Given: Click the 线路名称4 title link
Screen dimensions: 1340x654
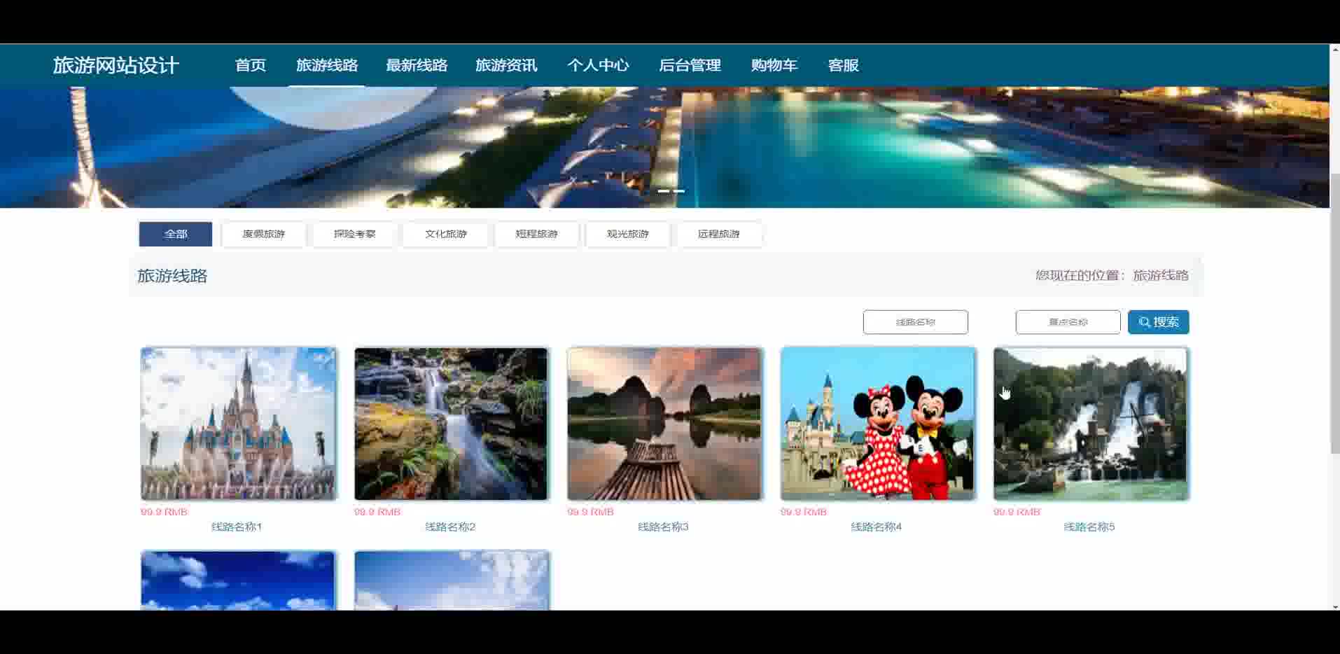Looking at the screenshot, I should coord(877,527).
